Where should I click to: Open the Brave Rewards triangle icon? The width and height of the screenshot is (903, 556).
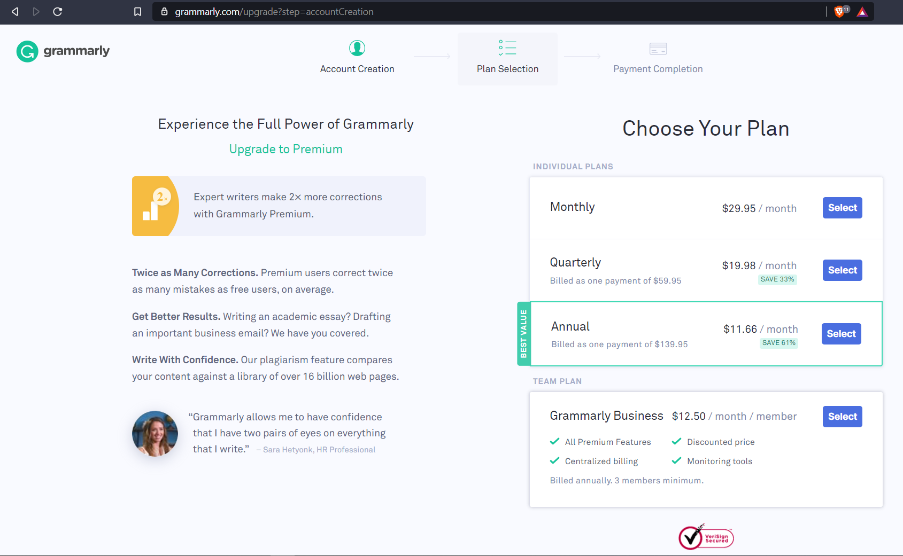click(862, 12)
